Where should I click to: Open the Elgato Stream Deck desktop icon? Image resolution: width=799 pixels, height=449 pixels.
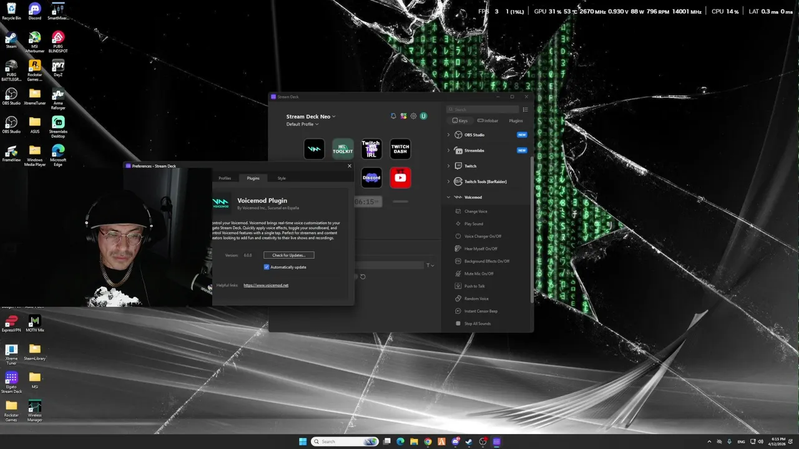11,382
